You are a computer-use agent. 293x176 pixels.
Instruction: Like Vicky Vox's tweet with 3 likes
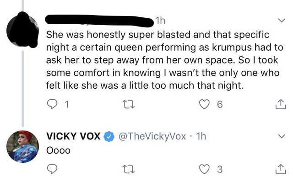(204, 169)
